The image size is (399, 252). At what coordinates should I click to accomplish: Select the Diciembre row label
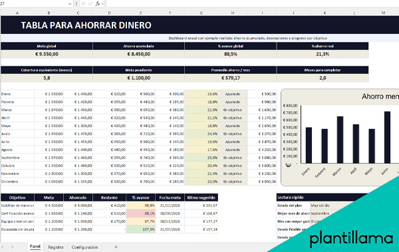click(17, 182)
